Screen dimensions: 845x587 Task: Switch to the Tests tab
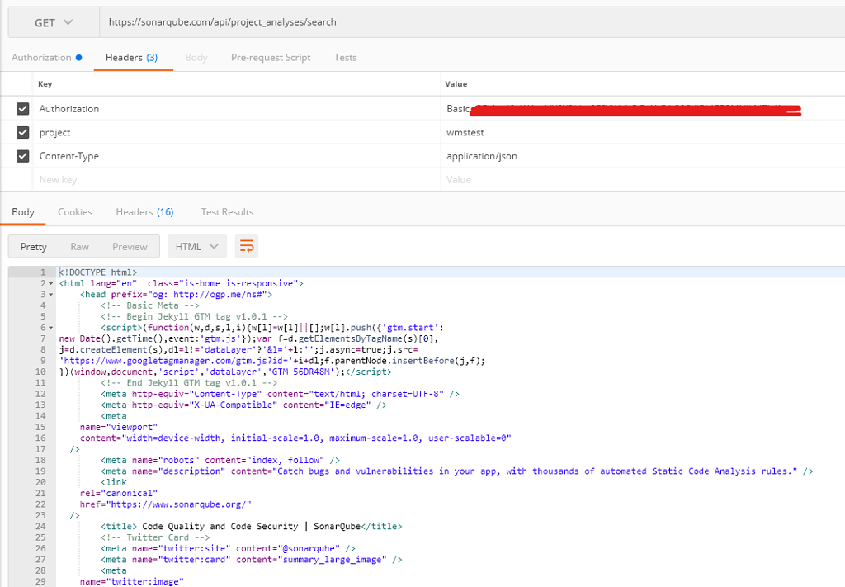click(x=345, y=57)
